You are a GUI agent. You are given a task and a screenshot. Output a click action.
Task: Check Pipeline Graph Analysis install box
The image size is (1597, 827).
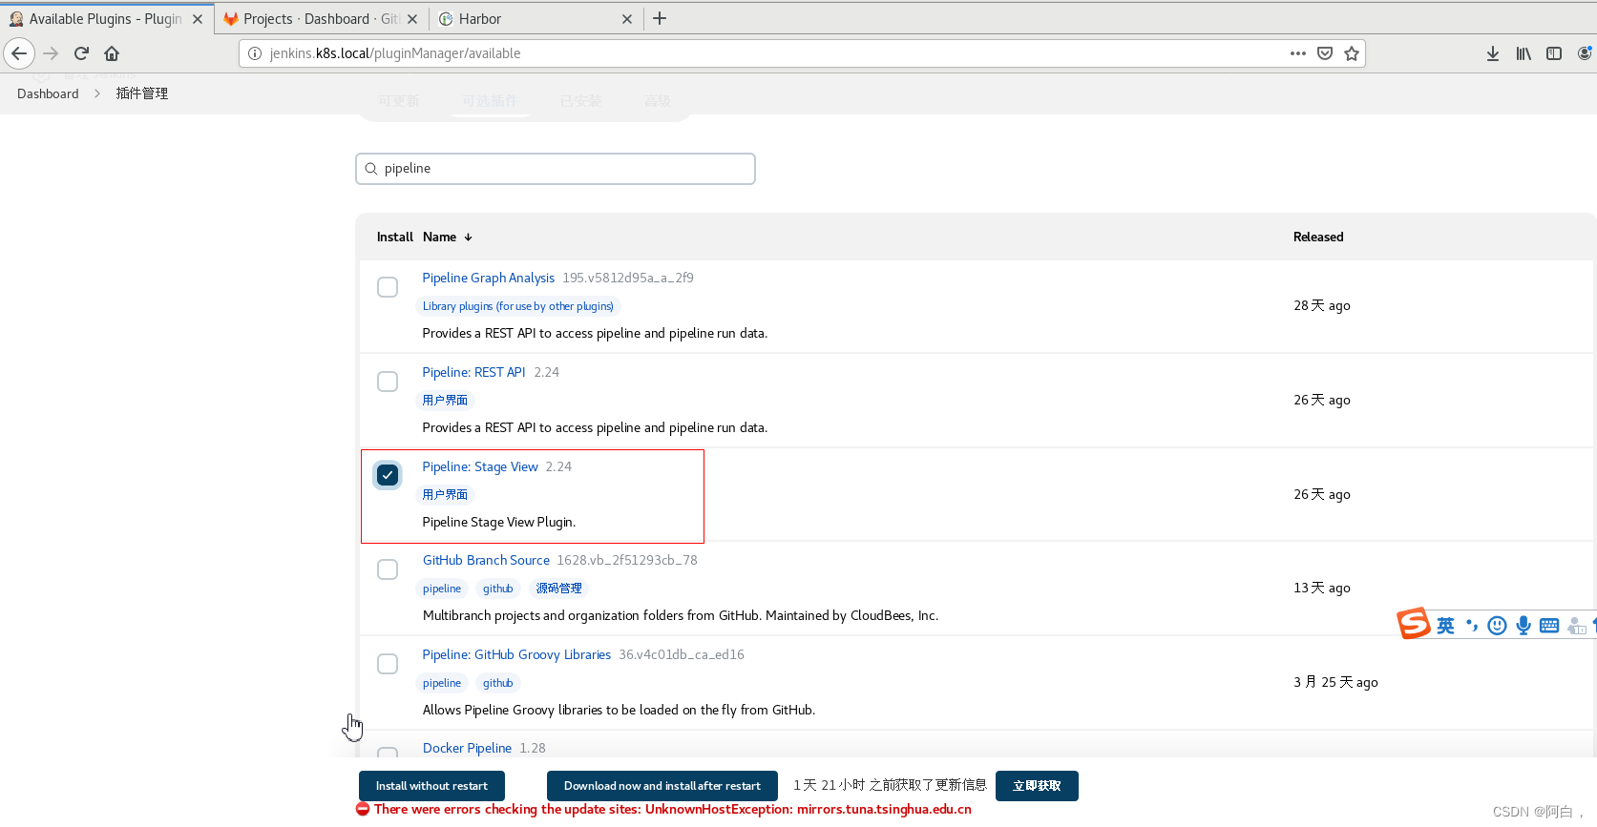pyautogui.click(x=388, y=287)
